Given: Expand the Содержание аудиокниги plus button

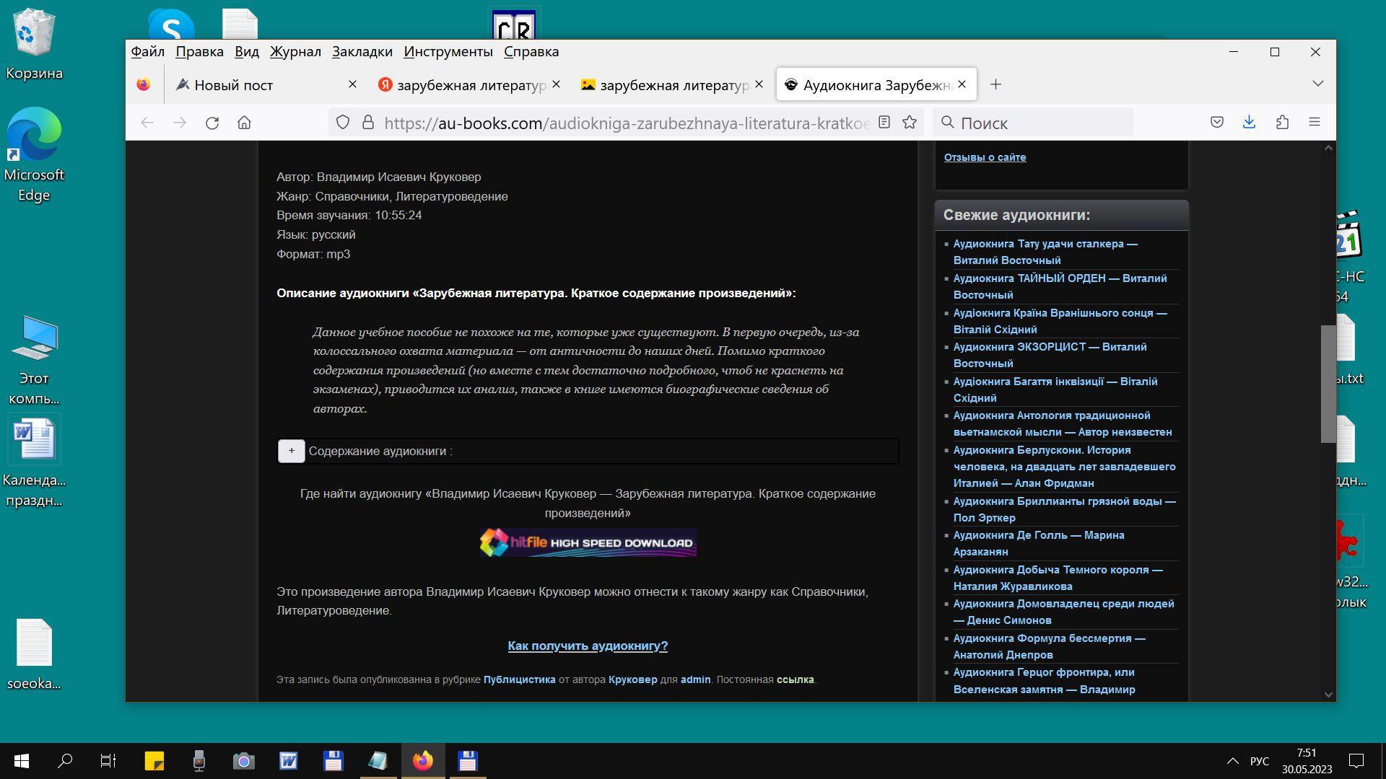Looking at the screenshot, I should click(x=292, y=451).
